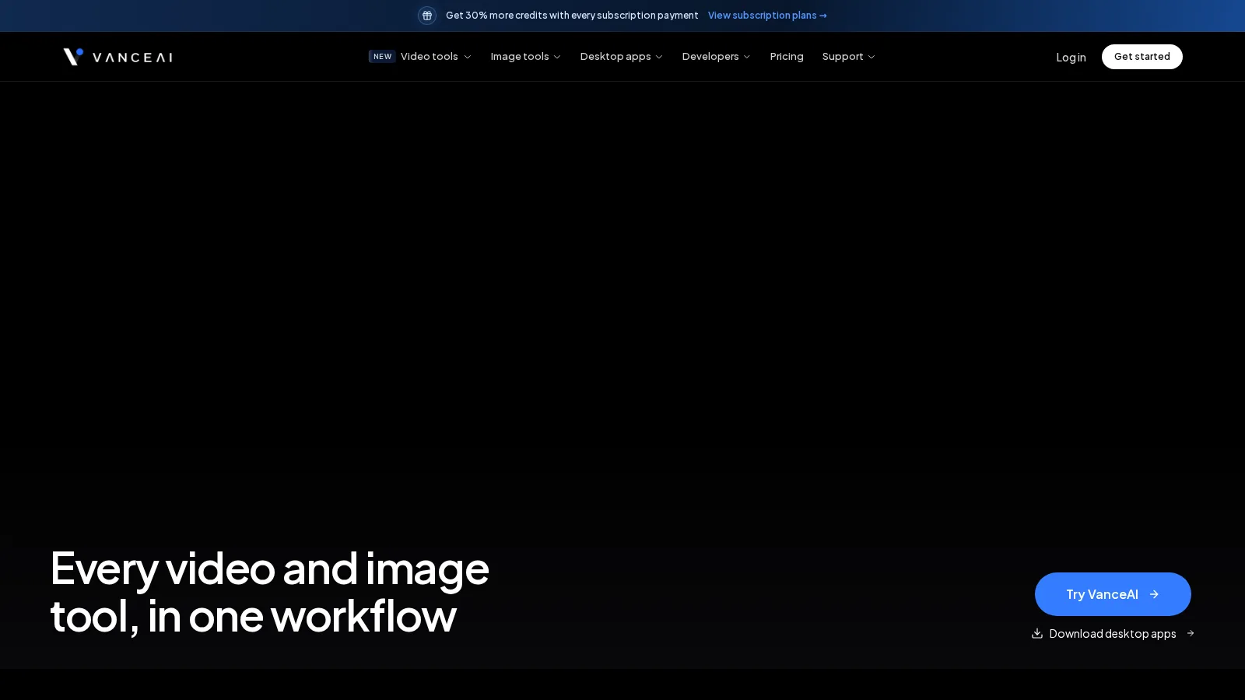Viewport: 1245px width, 700px height.
Task: Click the NEW badge next to Video tools
Action: click(x=382, y=57)
